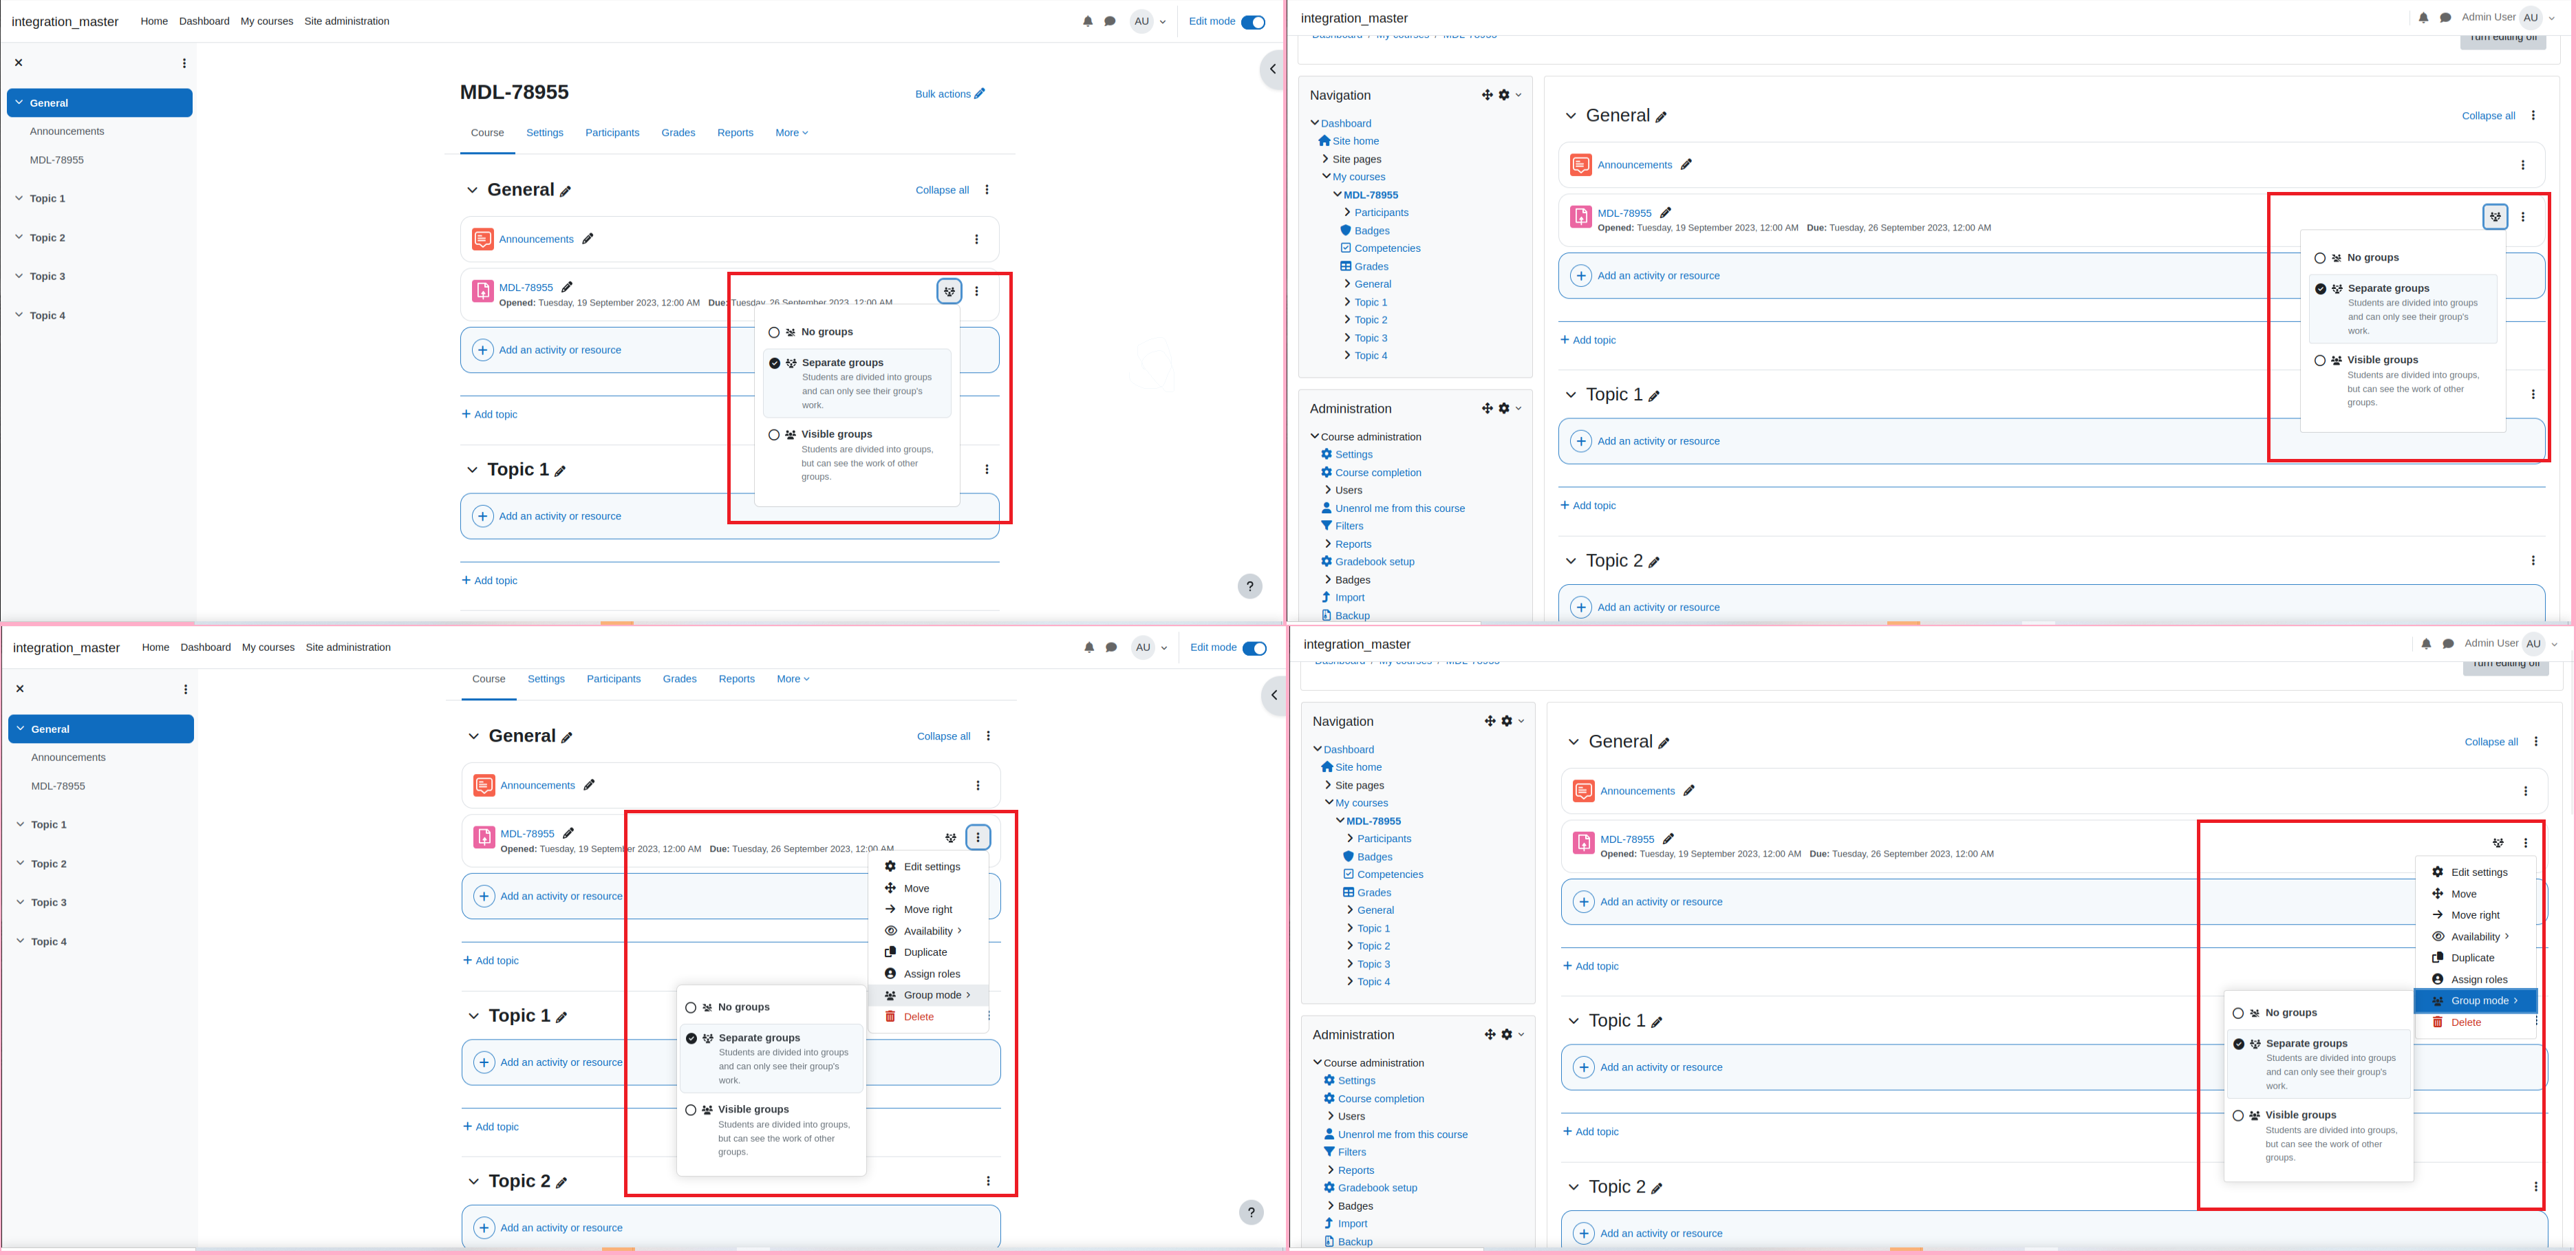Click Administration block move icon in top-right screenshot
Image resolution: width=2576 pixels, height=1255 pixels.
point(1487,408)
